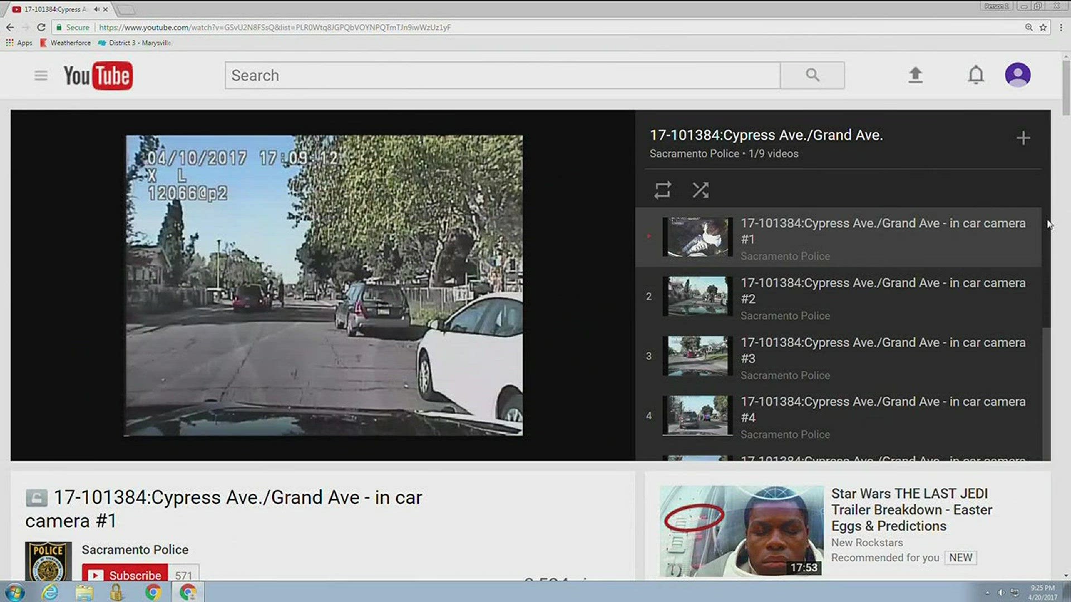The image size is (1071, 602).
Task: Open the YouTube hamburger guide menu
Action: (41, 75)
